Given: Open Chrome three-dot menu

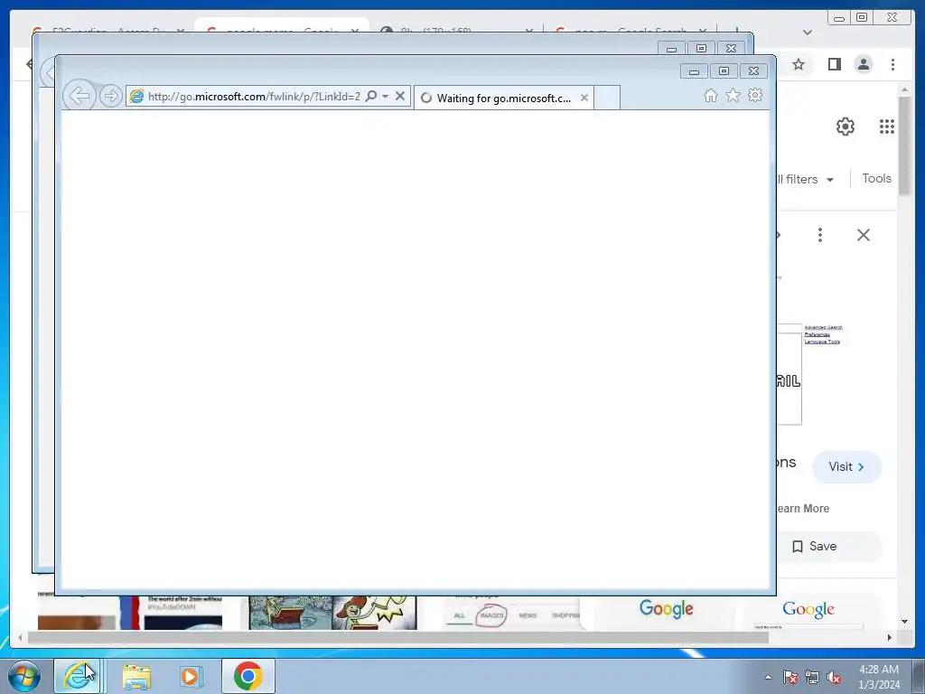Looking at the screenshot, I should 893,64.
